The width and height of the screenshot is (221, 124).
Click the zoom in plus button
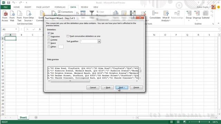pyautogui.click(x=209, y=122)
